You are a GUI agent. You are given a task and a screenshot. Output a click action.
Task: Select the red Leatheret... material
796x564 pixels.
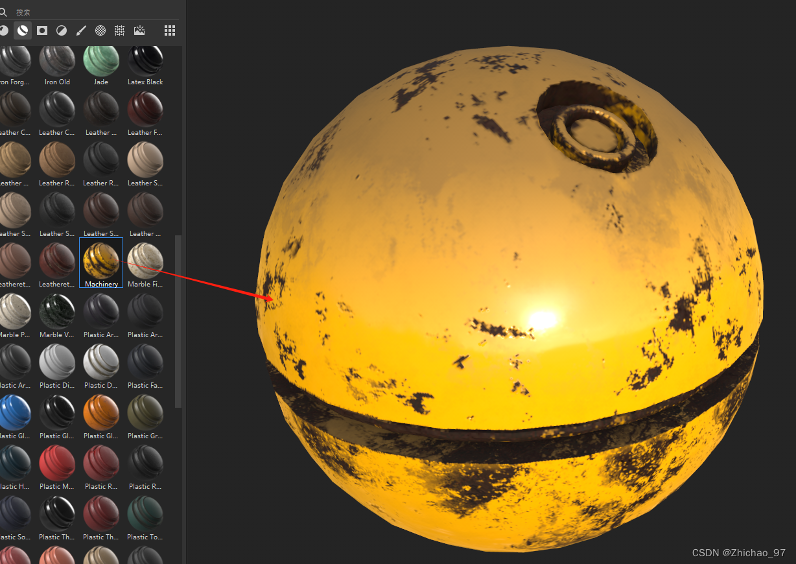click(57, 266)
